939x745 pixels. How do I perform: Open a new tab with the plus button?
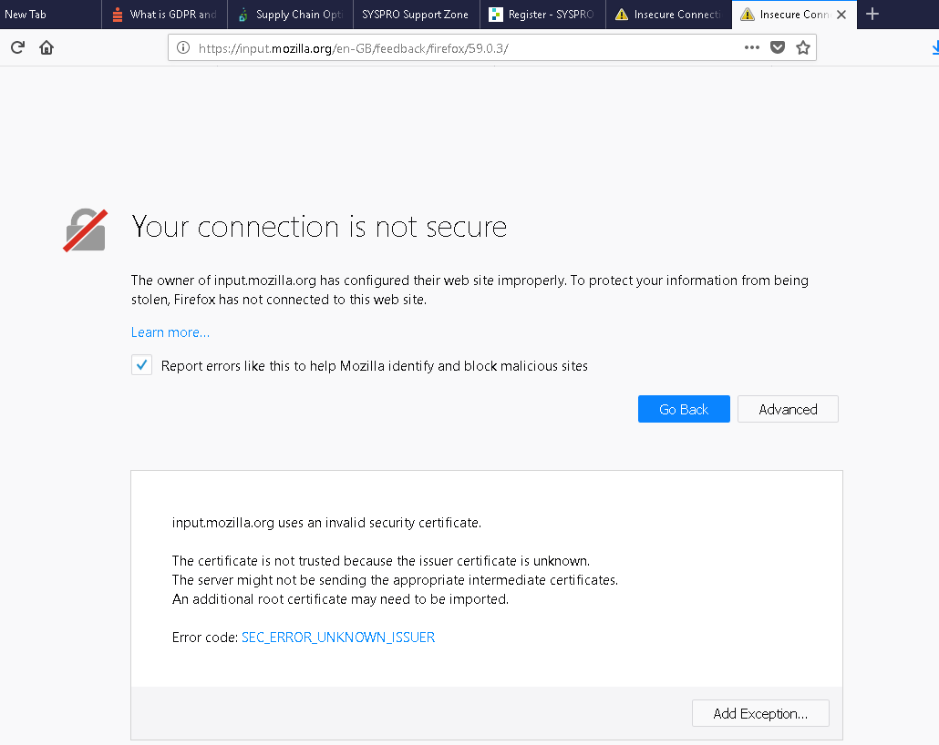tap(872, 14)
